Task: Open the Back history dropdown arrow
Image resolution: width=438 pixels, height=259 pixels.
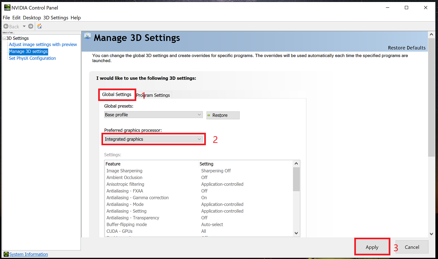Action: coord(24,27)
